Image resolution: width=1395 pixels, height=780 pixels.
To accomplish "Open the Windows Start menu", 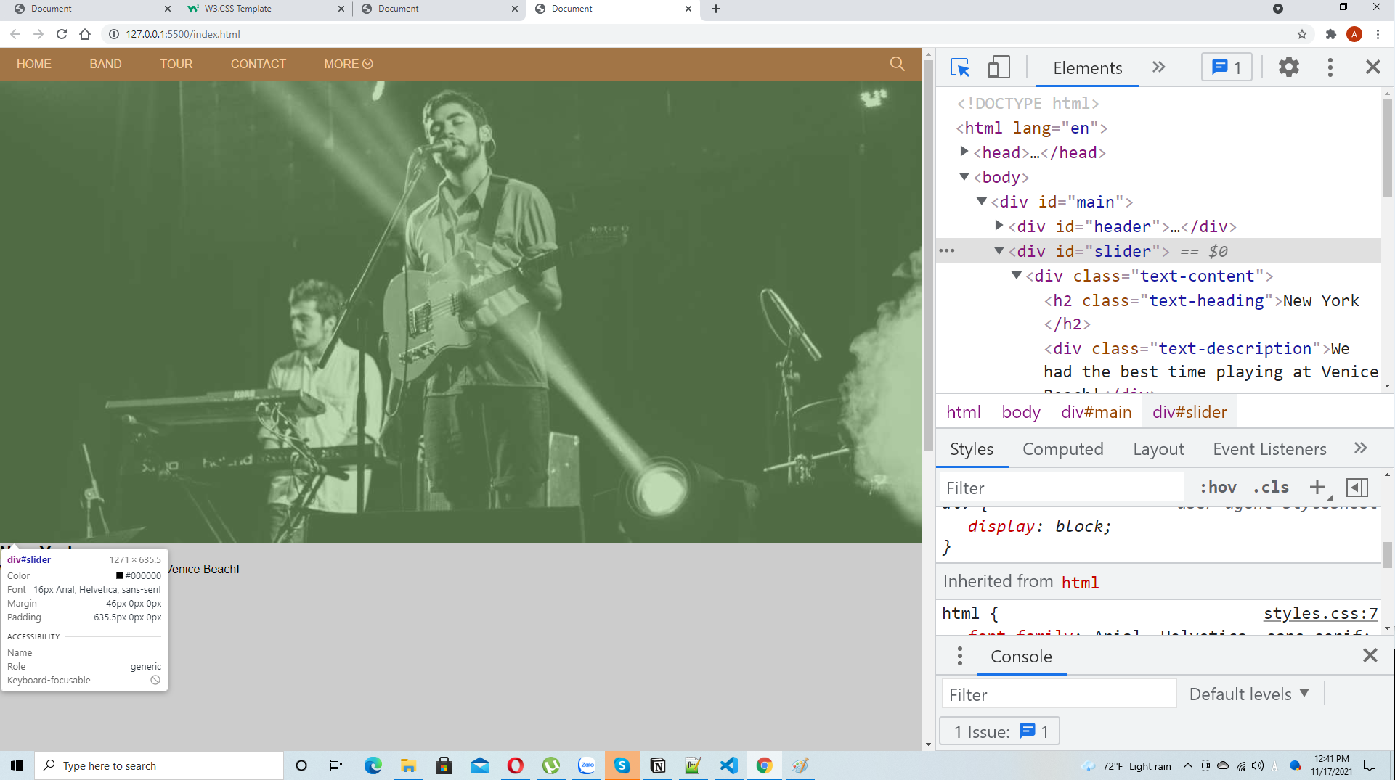I will tap(17, 765).
